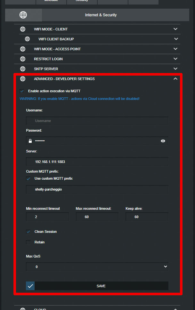
Task: Click the SAVE button
Action: (x=97, y=286)
